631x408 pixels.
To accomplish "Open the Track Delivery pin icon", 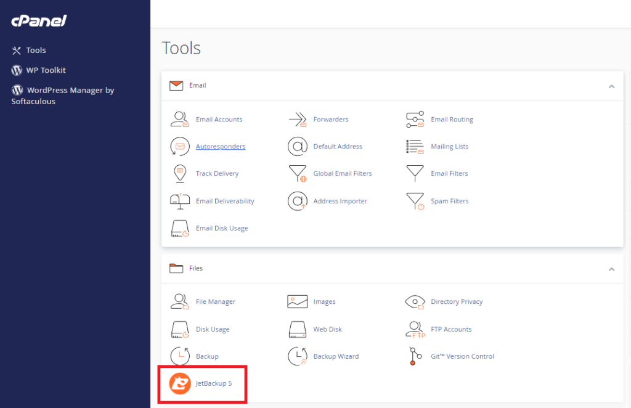I will 180,174.
